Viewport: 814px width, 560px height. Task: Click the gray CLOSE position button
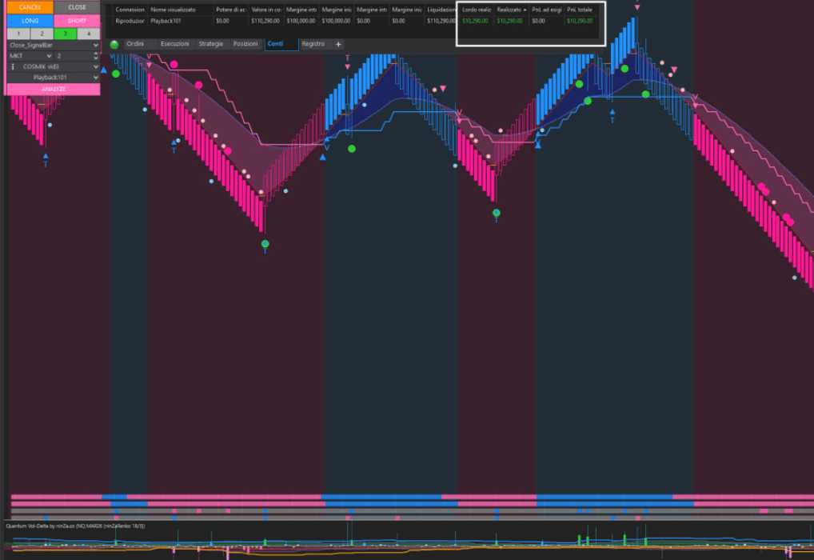(x=77, y=7)
